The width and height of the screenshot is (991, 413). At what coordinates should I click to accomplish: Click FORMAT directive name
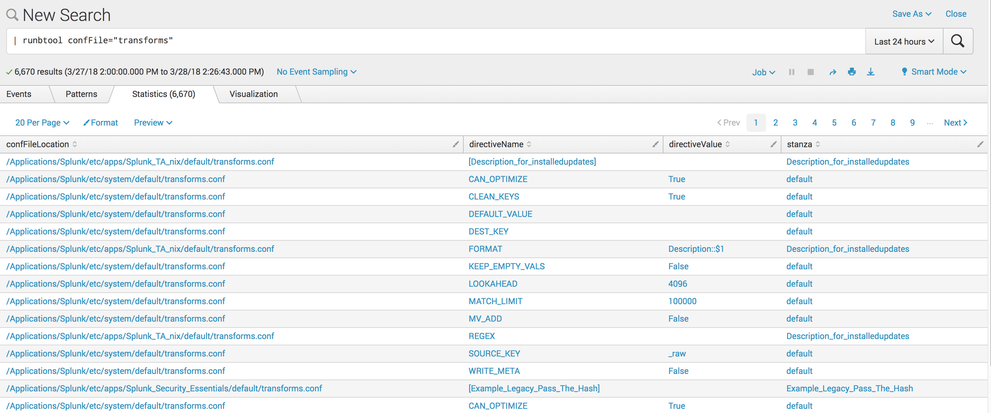tap(485, 249)
